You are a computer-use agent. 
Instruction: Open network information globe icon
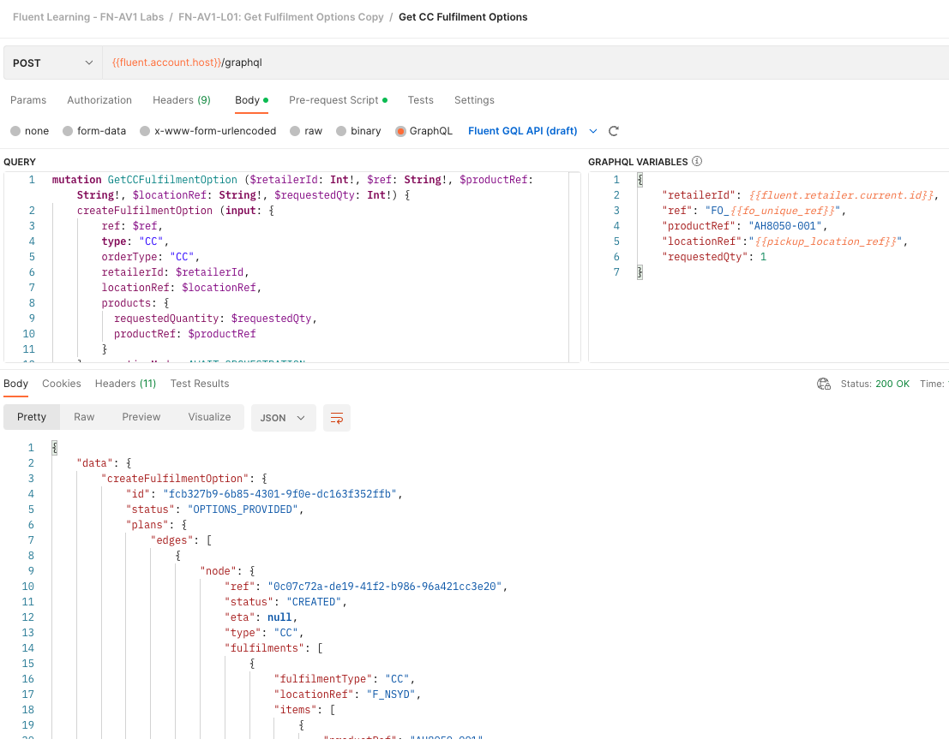click(824, 384)
